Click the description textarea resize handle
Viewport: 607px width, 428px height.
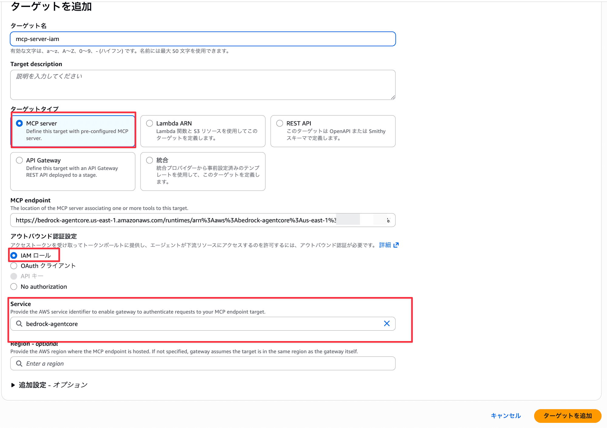pos(393,97)
